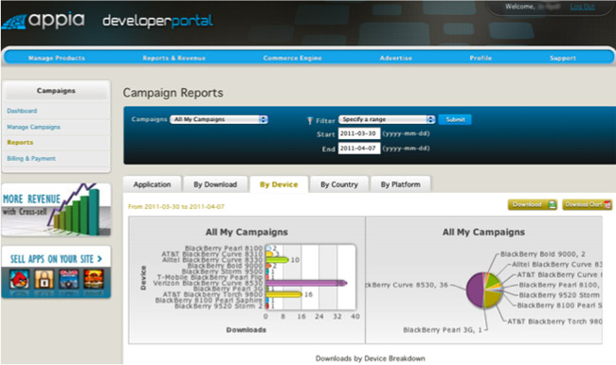Click 'From 2011-03-30 to 2011-04-07' text
The width and height of the screenshot is (616, 365).
click(x=176, y=206)
